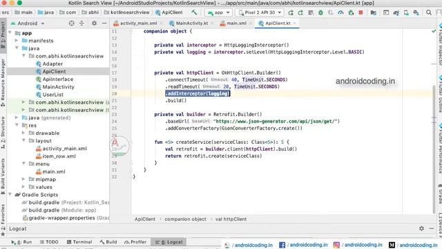Click the Run/Rerun app icon

pos(291,12)
